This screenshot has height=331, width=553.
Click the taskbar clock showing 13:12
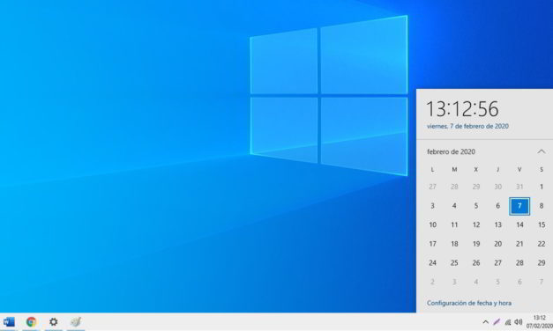[x=540, y=322]
